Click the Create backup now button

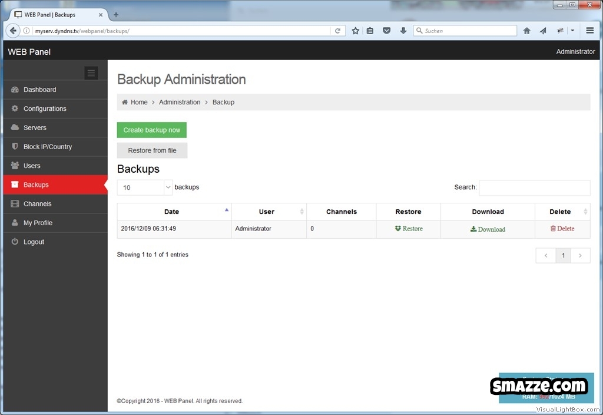[x=151, y=130]
